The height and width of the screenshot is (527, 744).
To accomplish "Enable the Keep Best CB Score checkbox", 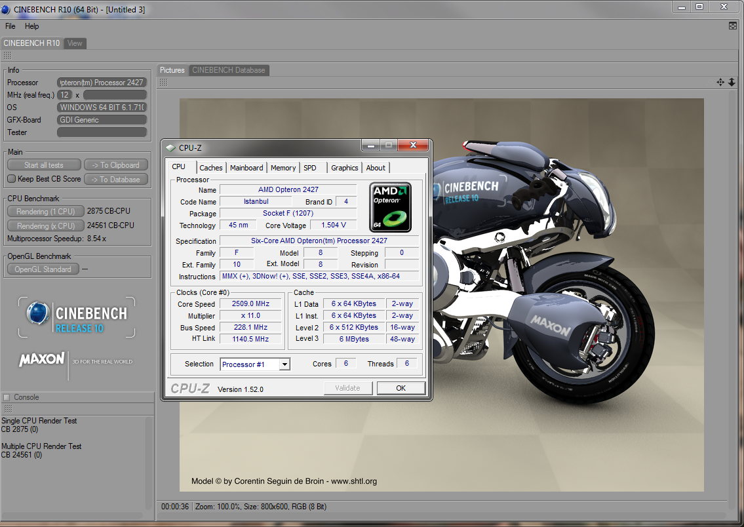I will pyautogui.click(x=11, y=179).
